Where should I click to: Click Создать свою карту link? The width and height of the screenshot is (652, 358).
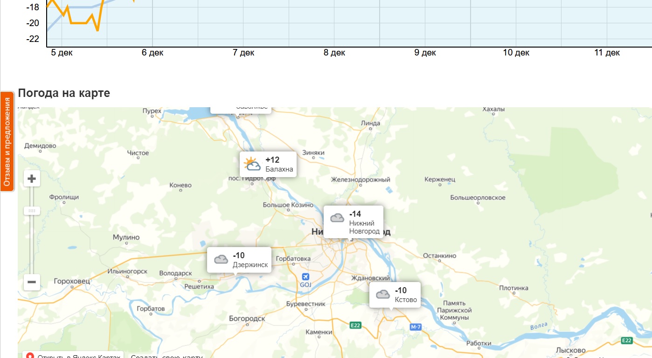(x=166, y=357)
